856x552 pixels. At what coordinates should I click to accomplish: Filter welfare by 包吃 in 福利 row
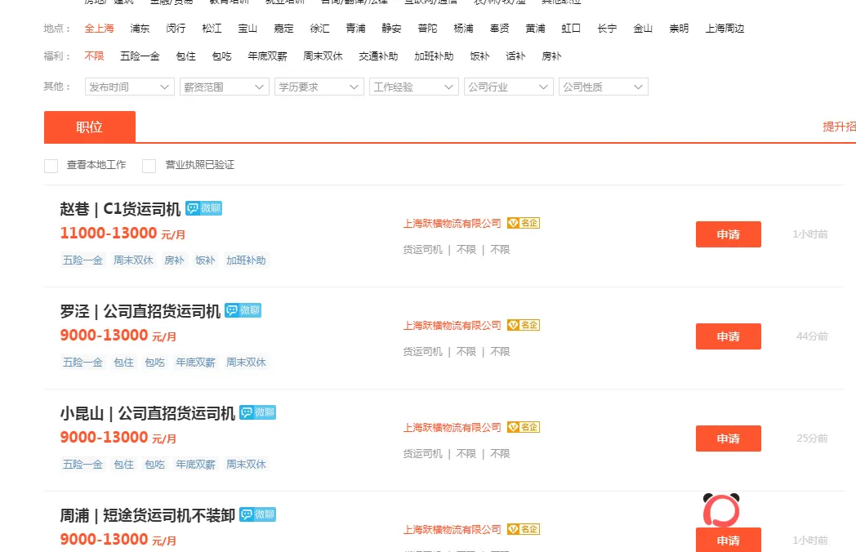(221, 56)
